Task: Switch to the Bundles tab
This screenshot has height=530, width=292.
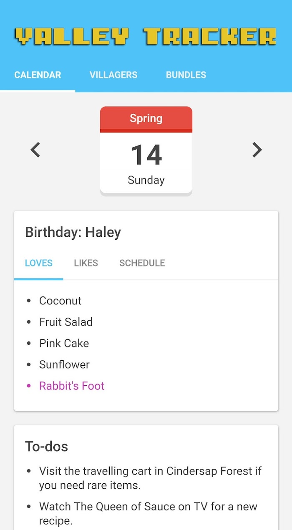Action: [x=186, y=75]
